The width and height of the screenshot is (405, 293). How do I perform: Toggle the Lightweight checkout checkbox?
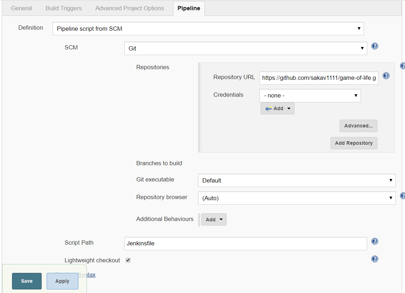tap(128, 260)
